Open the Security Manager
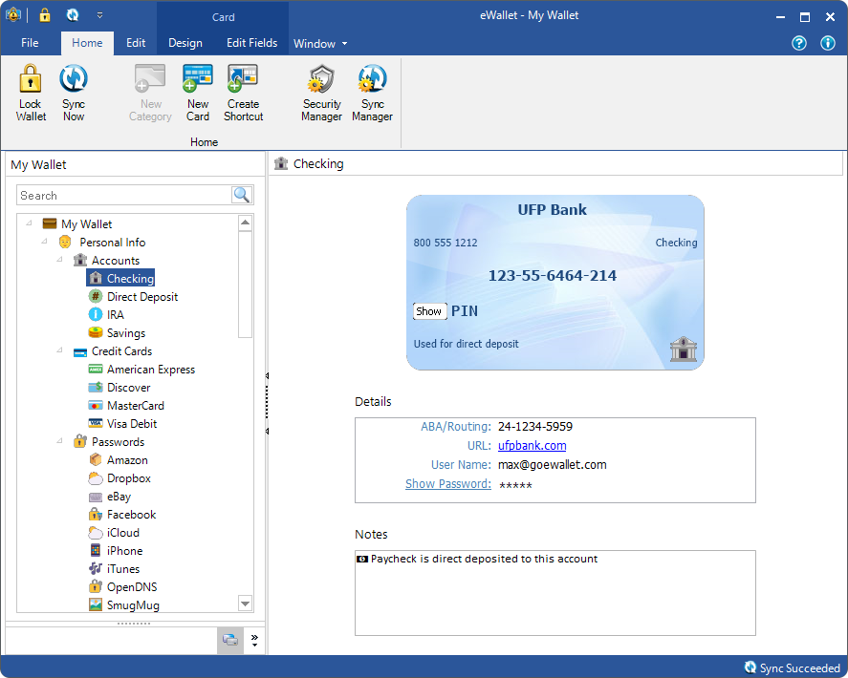 coord(321,93)
